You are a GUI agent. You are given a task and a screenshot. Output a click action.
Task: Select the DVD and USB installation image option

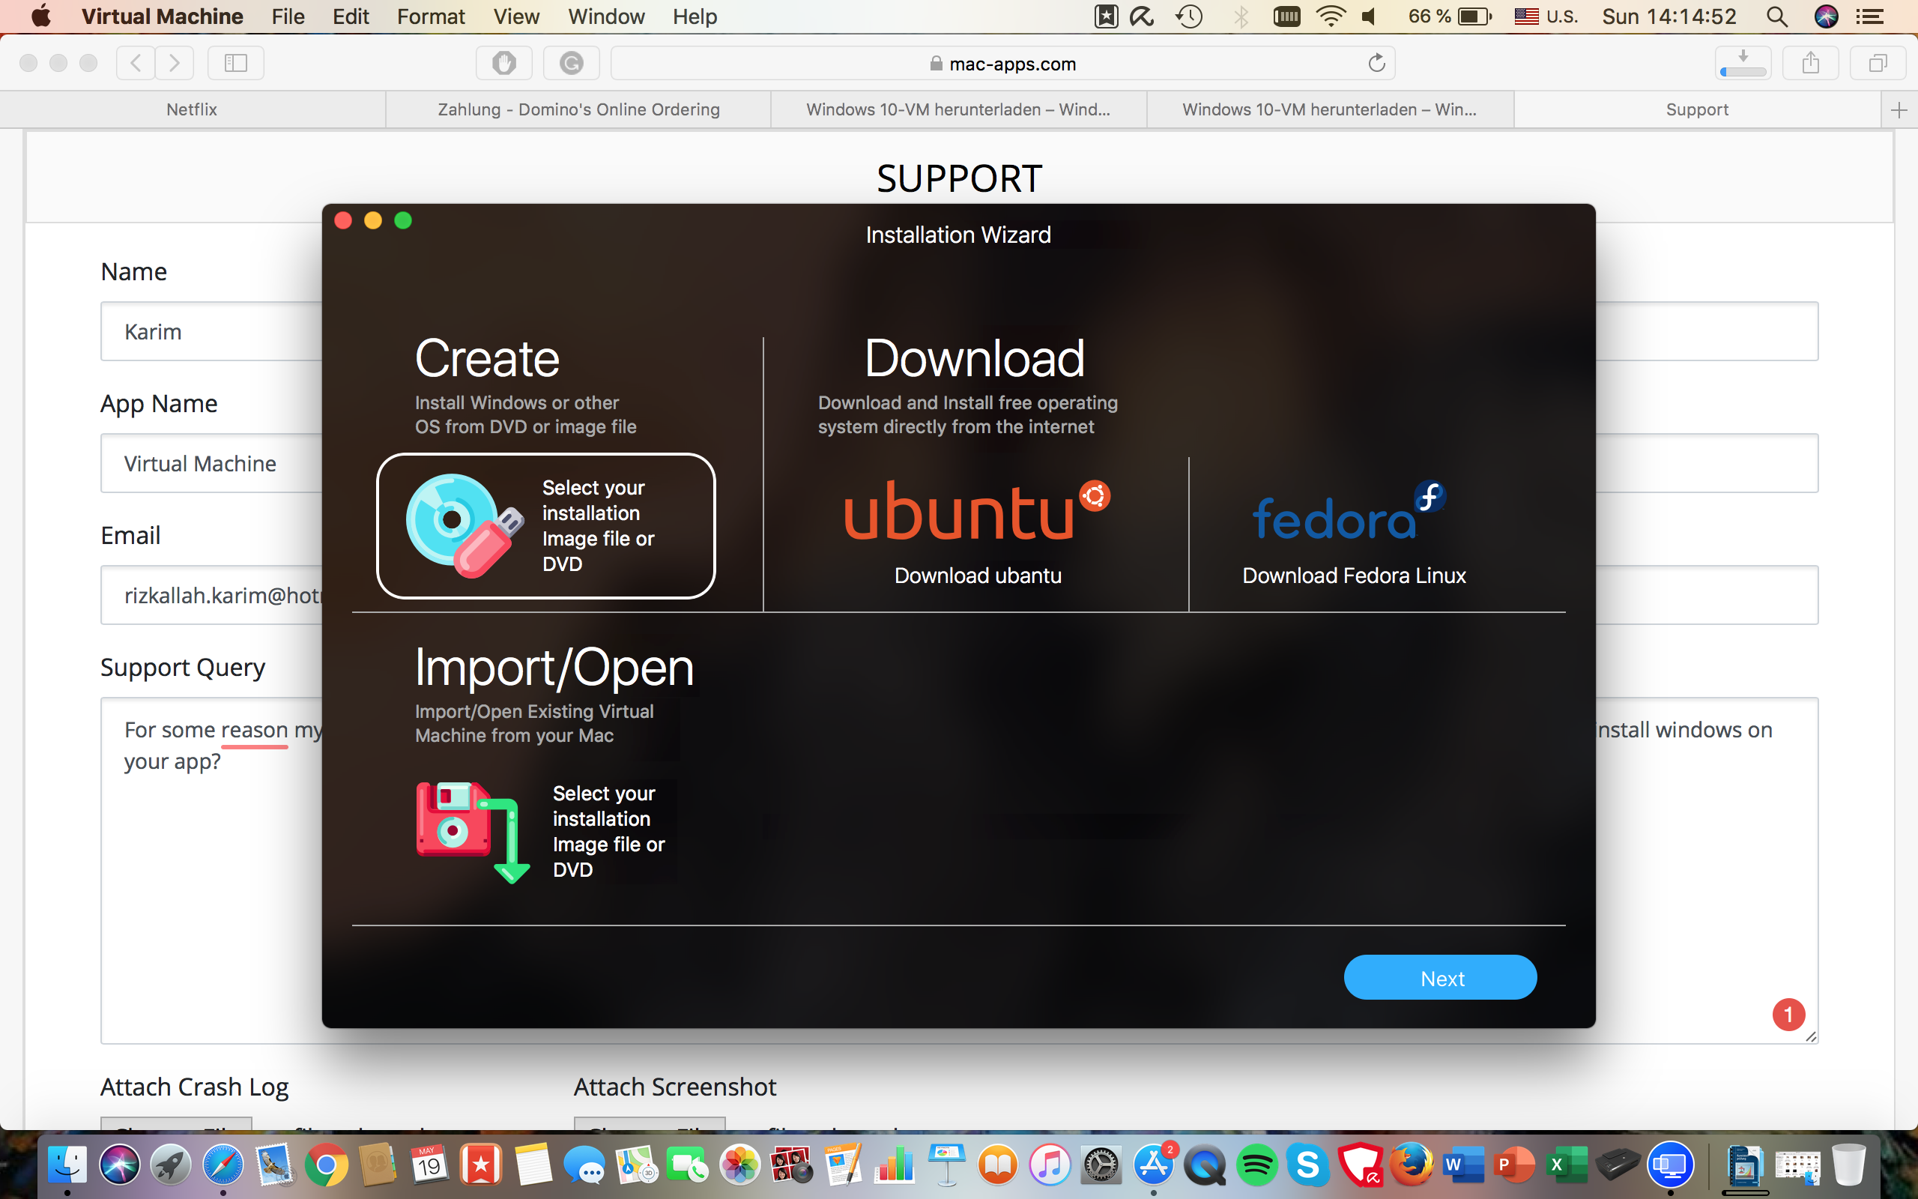(x=545, y=526)
